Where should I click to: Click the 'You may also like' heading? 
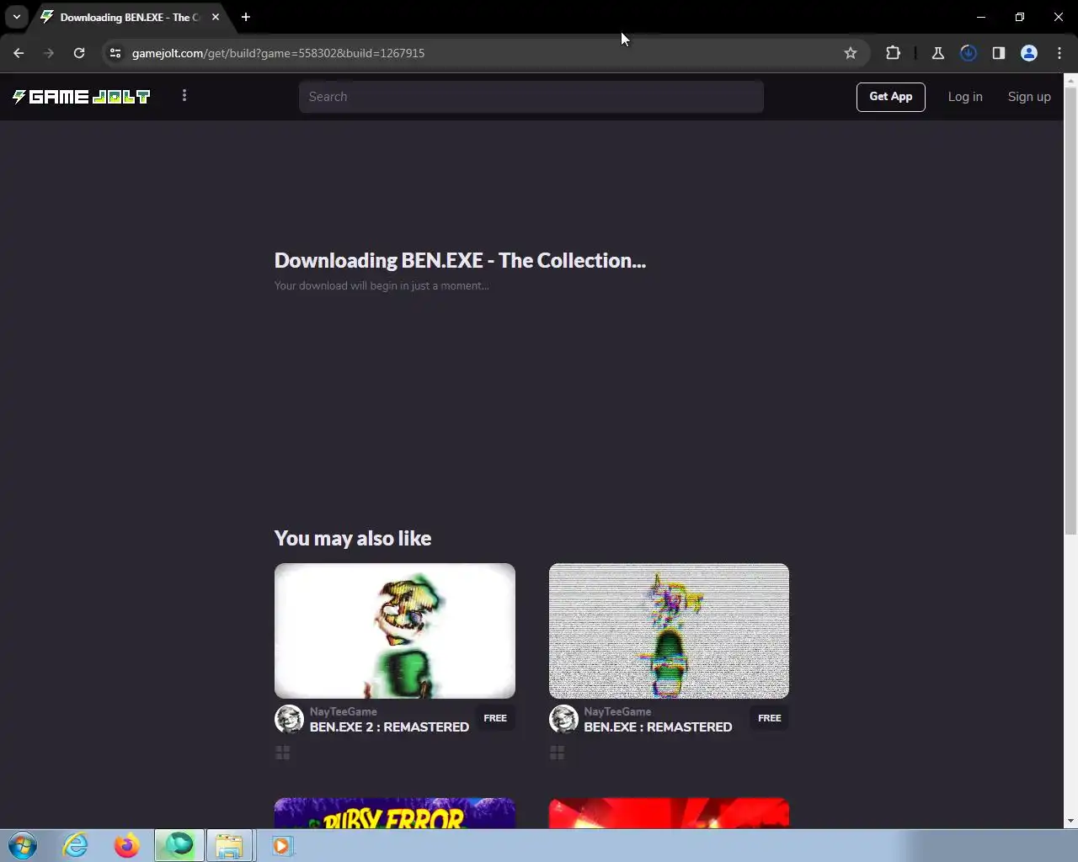coord(353,539)
